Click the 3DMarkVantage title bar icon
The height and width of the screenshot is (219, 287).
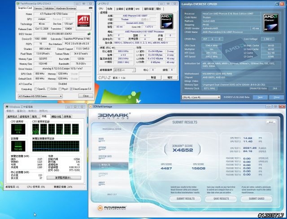[x=91, y=107]
